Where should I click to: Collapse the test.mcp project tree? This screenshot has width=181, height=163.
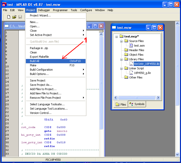117,37
